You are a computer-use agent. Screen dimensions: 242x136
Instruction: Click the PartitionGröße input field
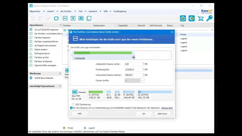coord(133,70)
